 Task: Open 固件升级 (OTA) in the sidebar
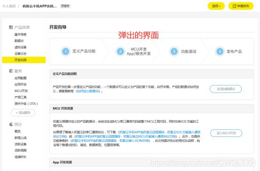26,104
